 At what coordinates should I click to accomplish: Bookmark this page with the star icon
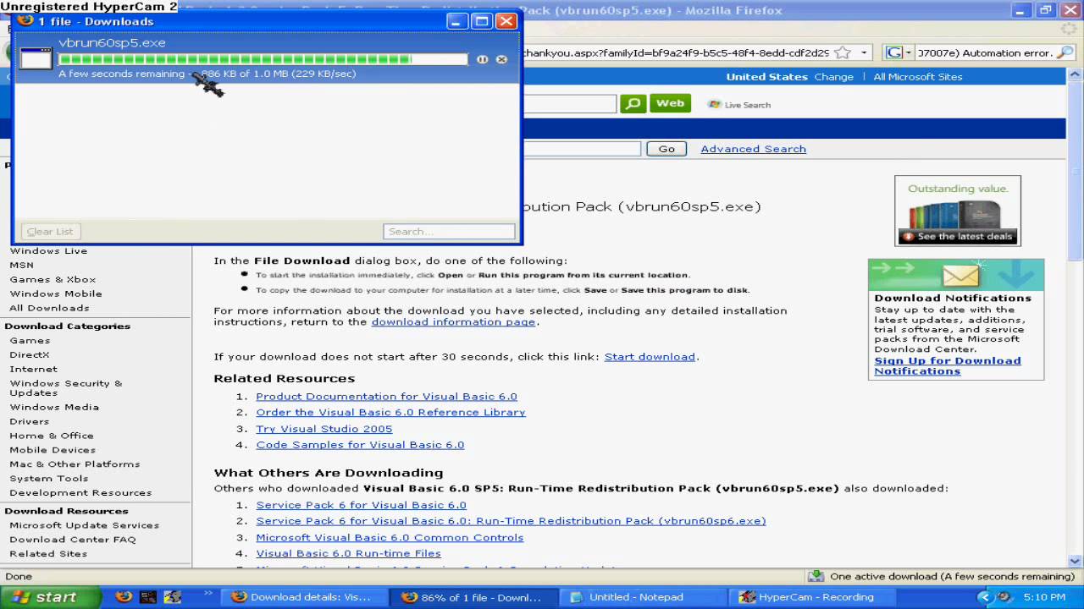click(843, 52)
